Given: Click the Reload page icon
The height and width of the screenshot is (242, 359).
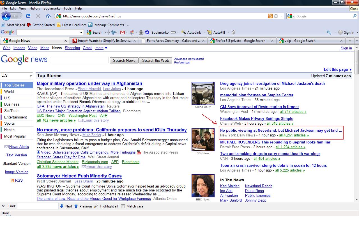Looking at the screenshot, I should 28,16.
